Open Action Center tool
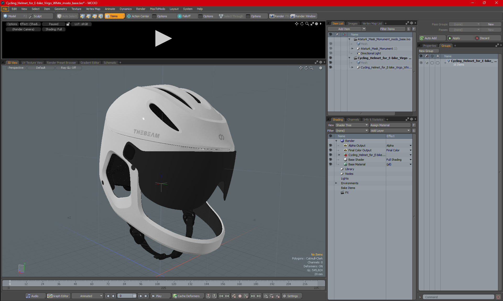The height and width of the screenshot is (301, 503). click(138, 16)
